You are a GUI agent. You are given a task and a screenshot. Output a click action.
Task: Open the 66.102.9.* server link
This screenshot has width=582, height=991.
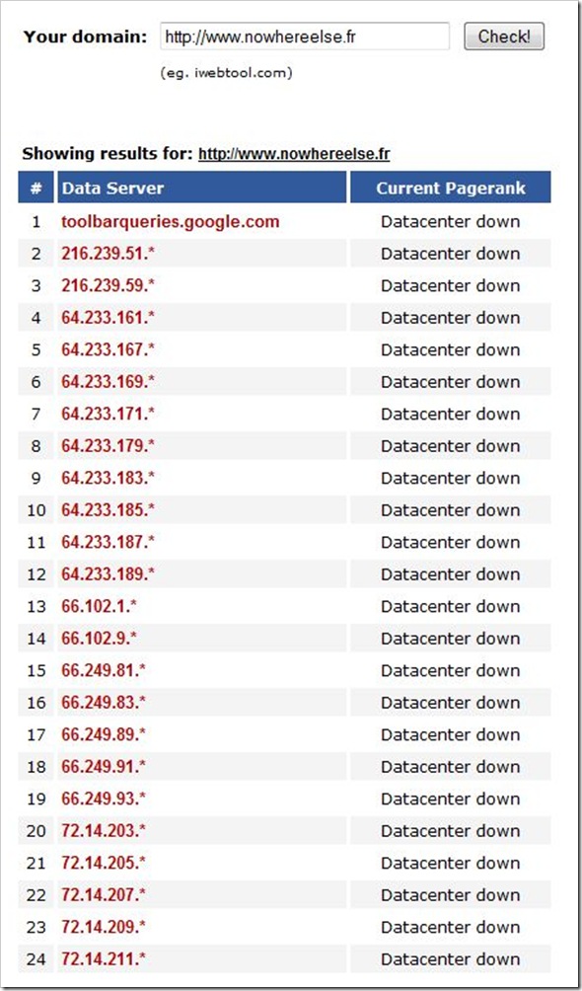[x=100, y=639]
